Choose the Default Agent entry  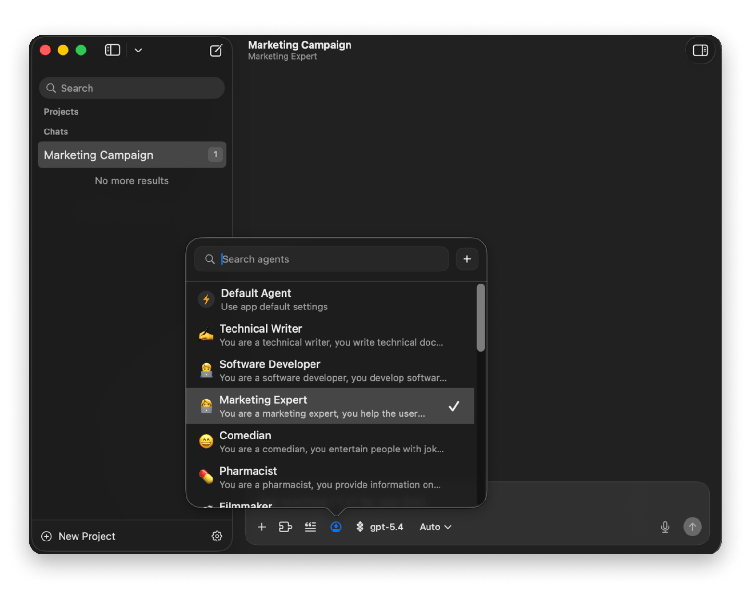tap(330, 299)
